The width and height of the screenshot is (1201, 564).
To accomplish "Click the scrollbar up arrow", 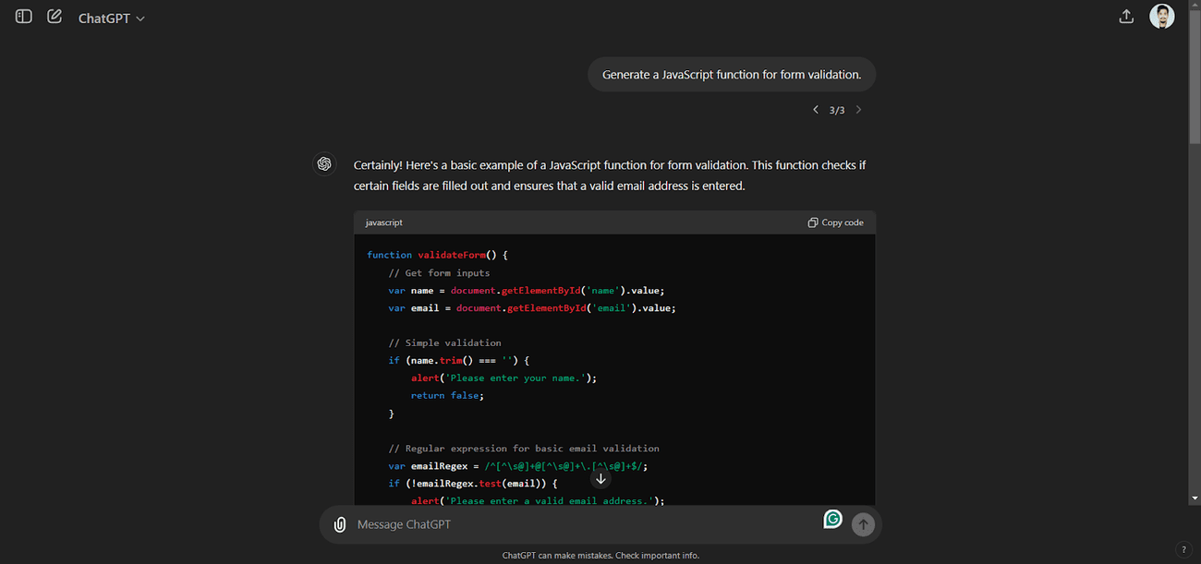I will 1194,6.
